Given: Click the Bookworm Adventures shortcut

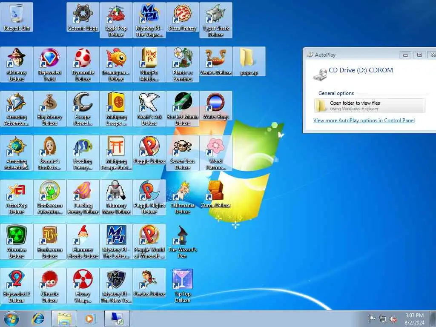Looking at the screenshot, I should (50, 198).
